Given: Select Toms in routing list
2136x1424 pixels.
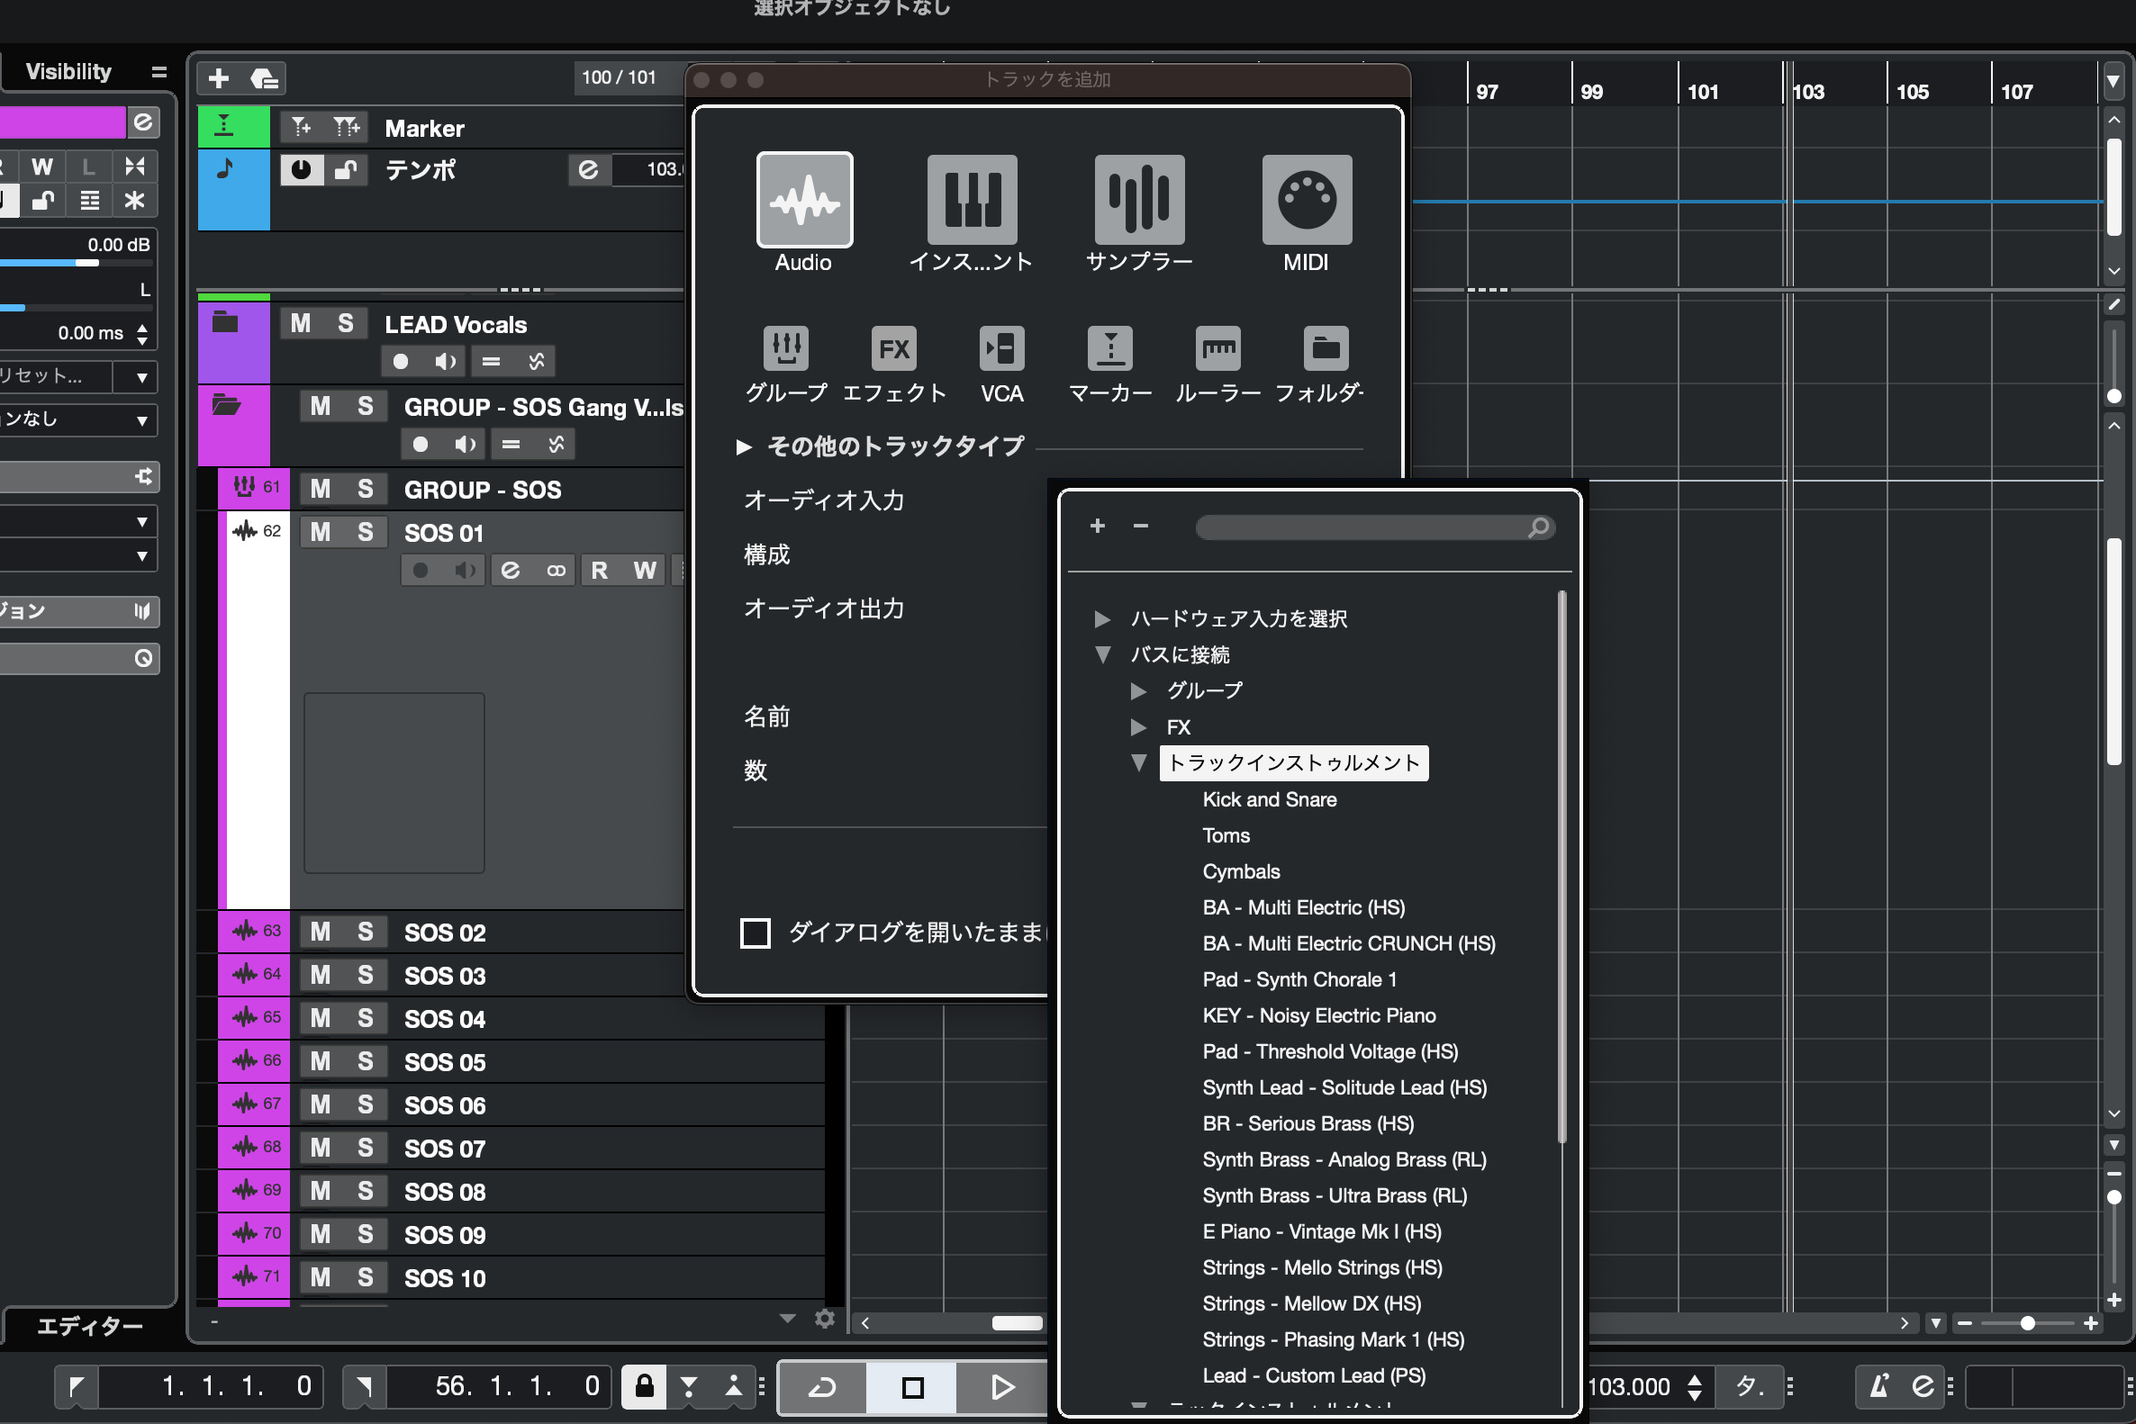Looking at the screenshot, I should [x=1226, y=835].
